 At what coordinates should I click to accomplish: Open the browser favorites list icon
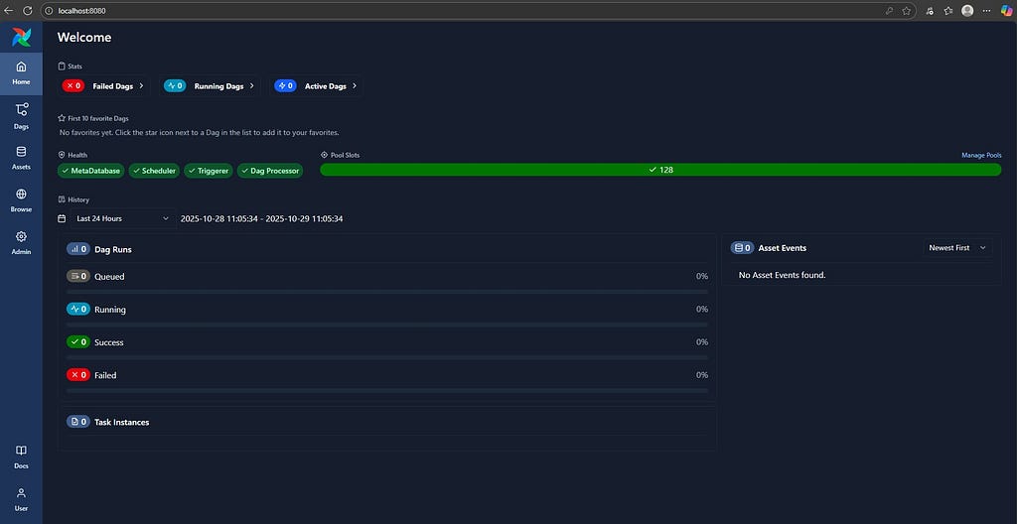(x=948, y=10)
